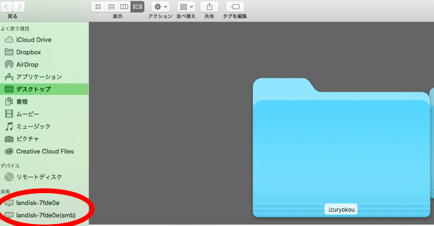The width and height of the screenshot is (434, 226).
Task: Open AirDrop in sidebar
Action: [44, 64]
